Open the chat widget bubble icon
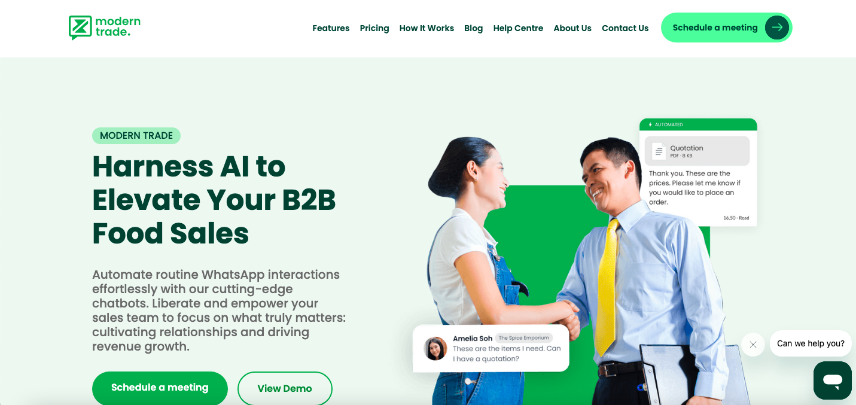The height and width of the screenshot is (405, 856). pyautogui.click(x=832, y=380)
